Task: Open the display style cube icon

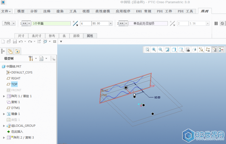Action: (x=174, y=50)
